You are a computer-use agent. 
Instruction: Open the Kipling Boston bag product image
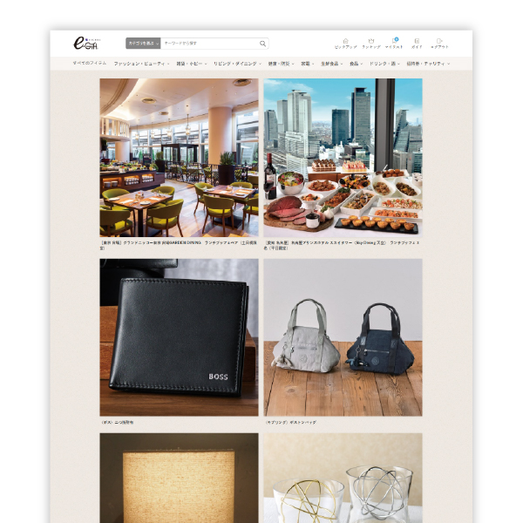(x=343, y=336)
